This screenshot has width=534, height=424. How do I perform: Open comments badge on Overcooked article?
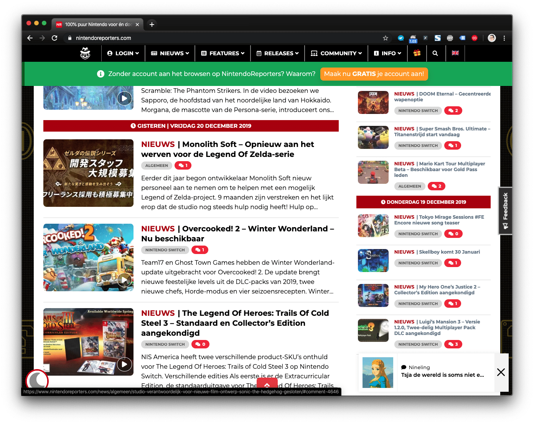pyautogui.click(x=200, y=250)
